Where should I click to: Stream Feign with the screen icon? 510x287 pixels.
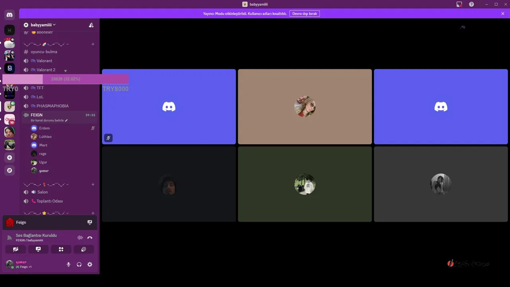click(x=90, y=222)
